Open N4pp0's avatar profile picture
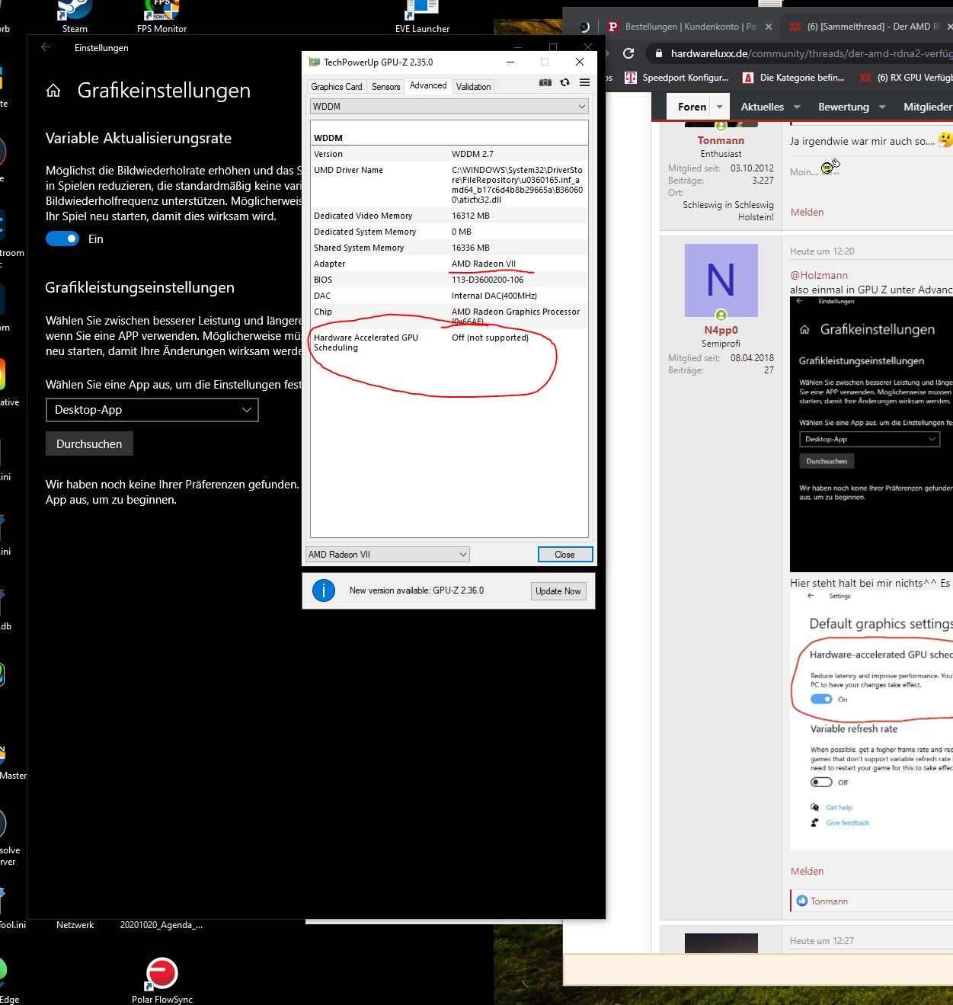This screenshot has height=1005, width=953. [721, 280]
